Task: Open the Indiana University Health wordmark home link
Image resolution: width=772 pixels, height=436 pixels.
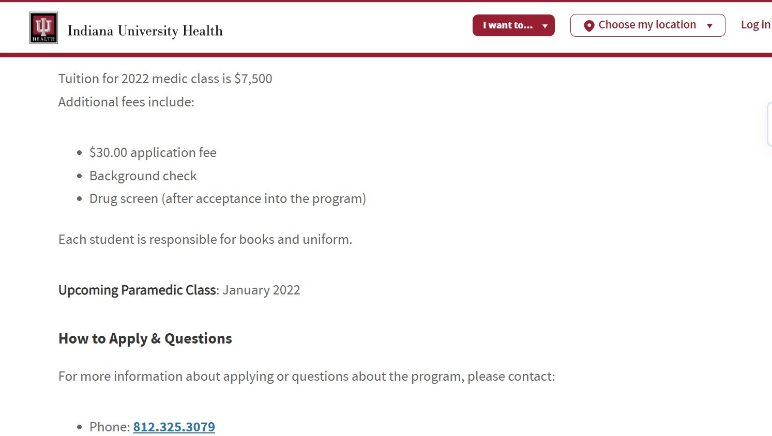Action: pyautogui.click(x=145, y=31)
